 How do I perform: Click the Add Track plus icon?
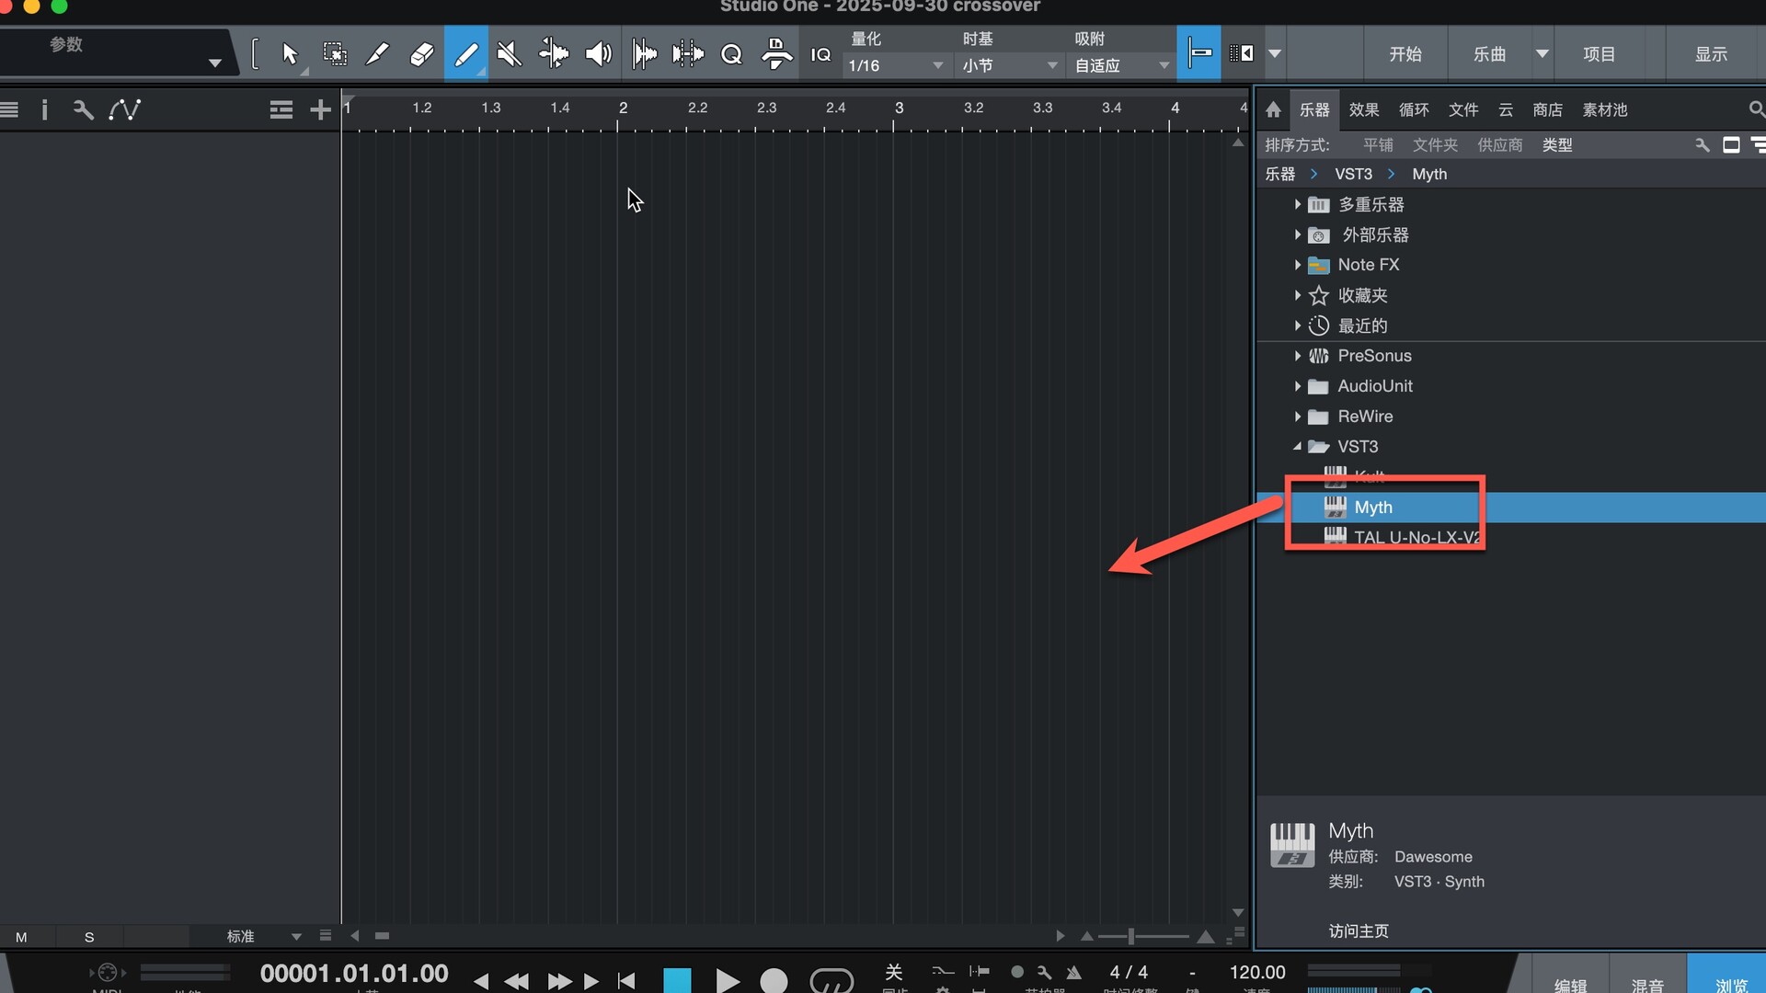320,110
